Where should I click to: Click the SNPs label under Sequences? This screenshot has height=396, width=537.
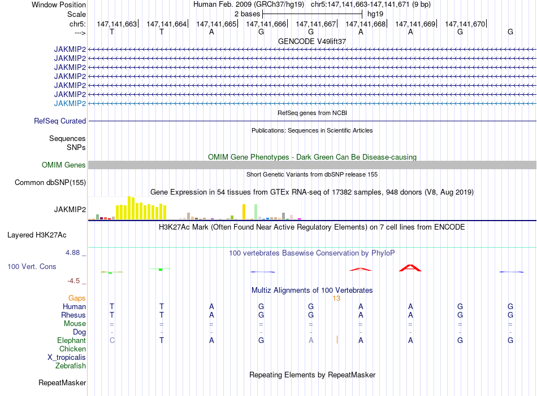pos(76,147)
